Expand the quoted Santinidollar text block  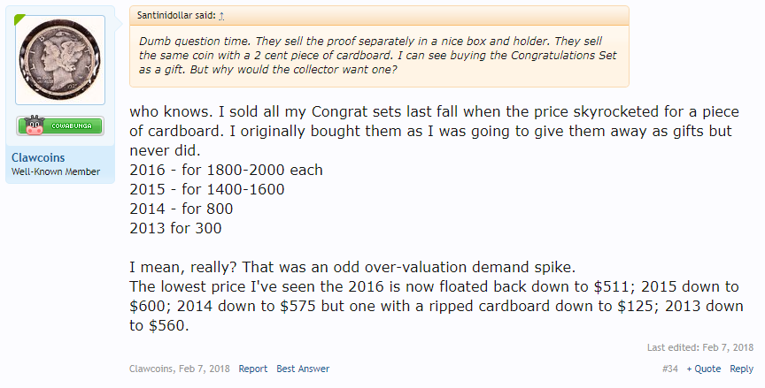[x=379, y=56]
